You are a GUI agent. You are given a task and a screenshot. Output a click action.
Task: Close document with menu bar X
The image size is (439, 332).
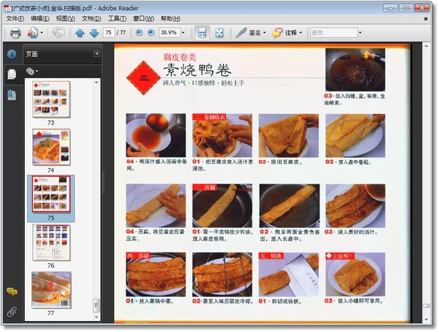[426, 19]
